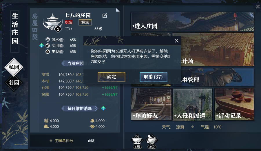
Task: Open the 拜访好友 tile
Action: point(151,104)
